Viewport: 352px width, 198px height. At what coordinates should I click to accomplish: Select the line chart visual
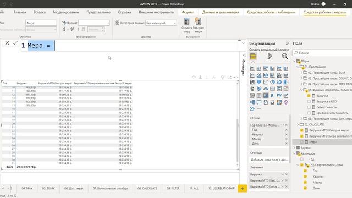pyautogui.click(x=252, y=75)
